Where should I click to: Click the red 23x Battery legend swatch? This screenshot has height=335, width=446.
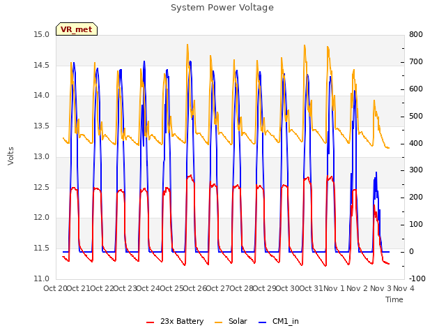pyautogui.click(x=151, y=322)
